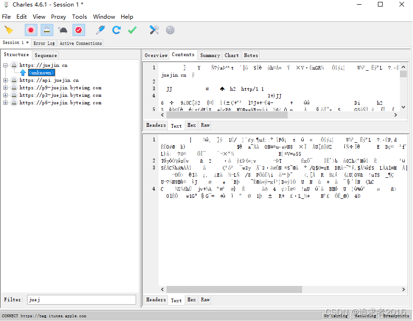Open the Notes tab

pyautogui.click(x=251, y=55)
